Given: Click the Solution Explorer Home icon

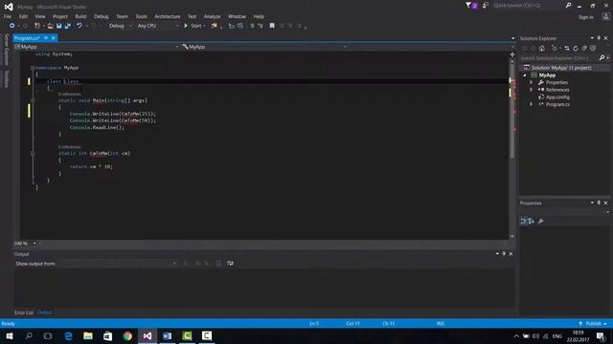Looking at the screenshot, I should point(542,49).
